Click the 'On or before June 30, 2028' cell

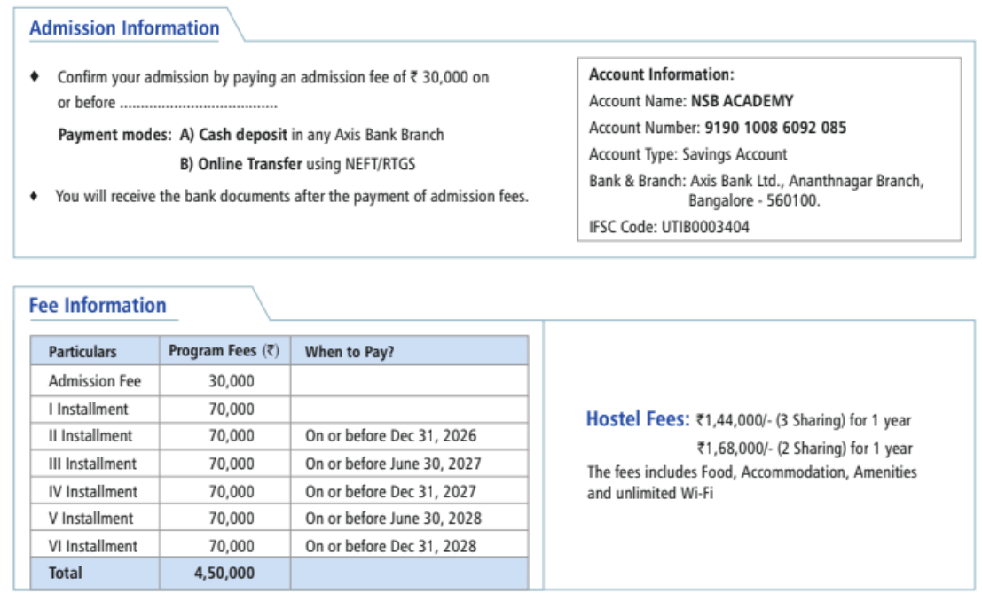pos(393,519)
